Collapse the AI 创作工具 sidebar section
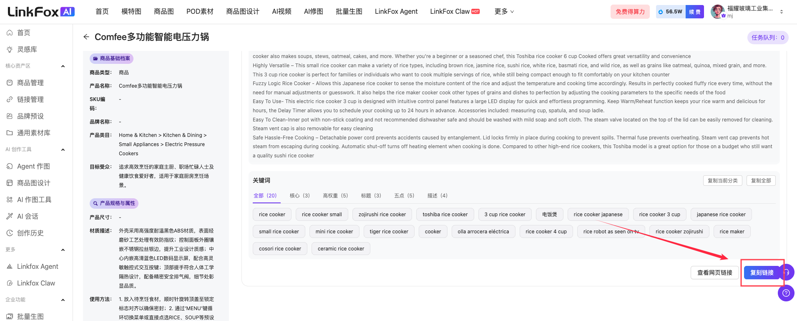This screenshot has width=797, height=321. pyautogui.click(x=63, y=149)
